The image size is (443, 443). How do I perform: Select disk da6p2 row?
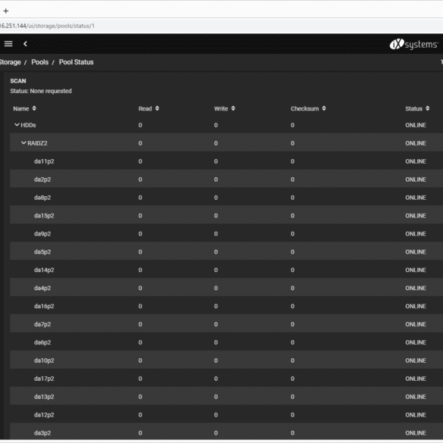(226, 342)
